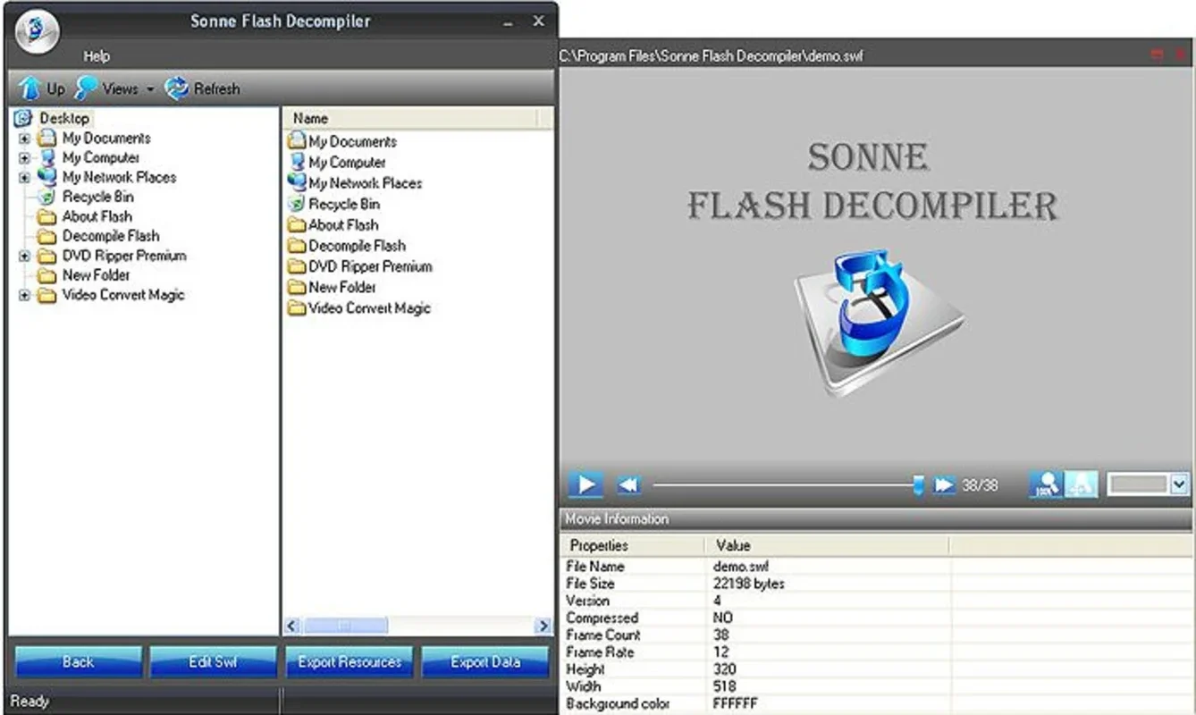Click the Video Convert Magic tree folder icon
The width and height of the screenshot is (1196, 715).
(x=47, y=295)
